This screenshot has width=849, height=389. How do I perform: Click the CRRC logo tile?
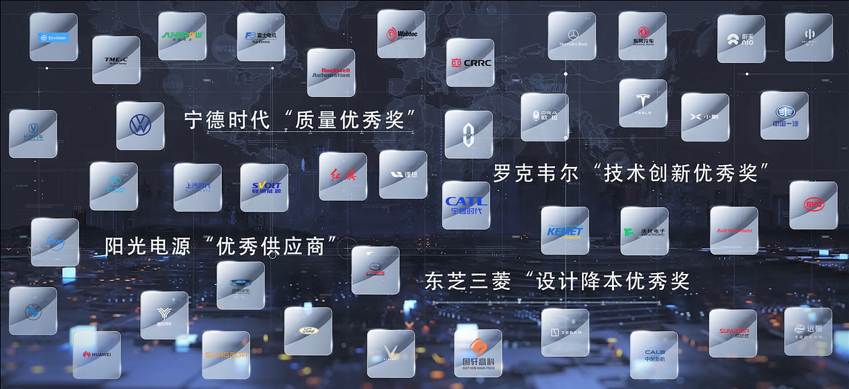[470, 62]
